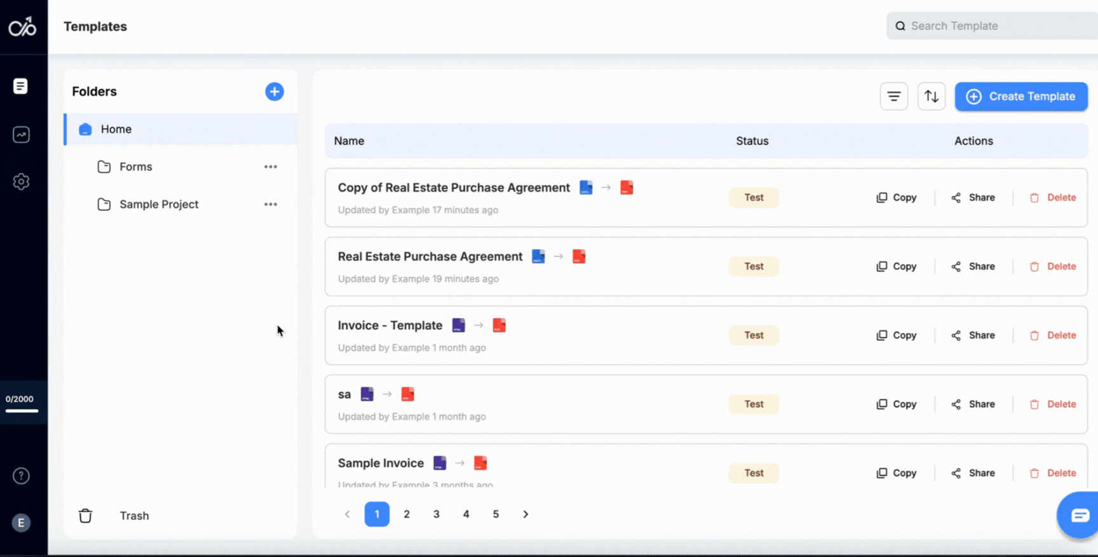Go to next page of templates
Screen dimensions: 1098x557
(525, 514)
